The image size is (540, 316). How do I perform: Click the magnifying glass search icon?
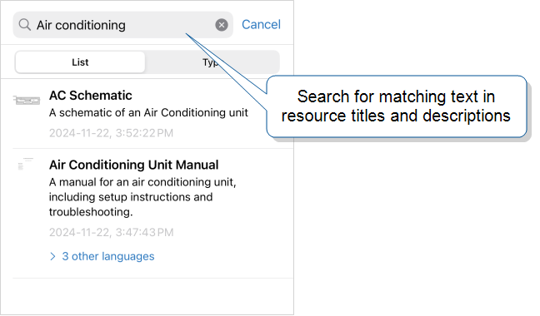[x=24, y=25]
